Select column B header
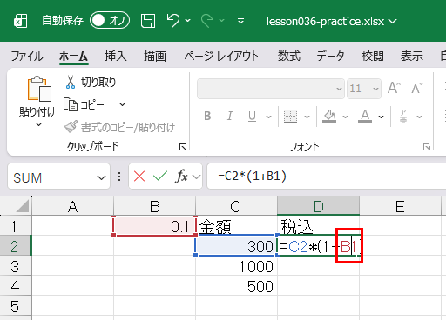Viewport: 446px width, 320px height. pyautogui.click(x=155, y=206)
